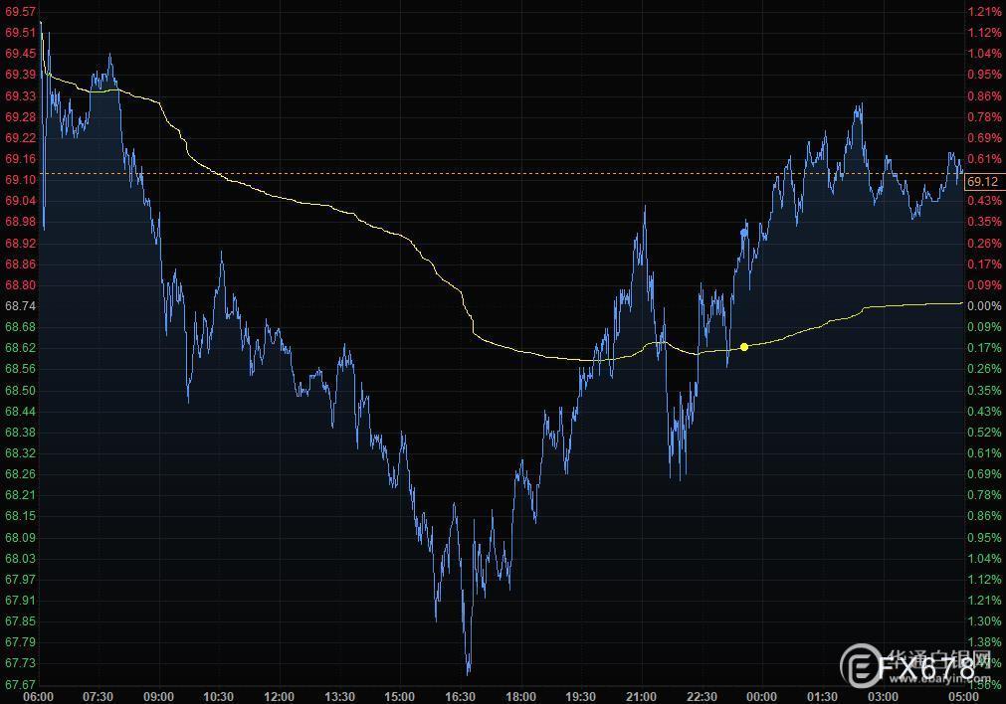
Task: Click the orange dashed price line
Action: pos(498,174)
